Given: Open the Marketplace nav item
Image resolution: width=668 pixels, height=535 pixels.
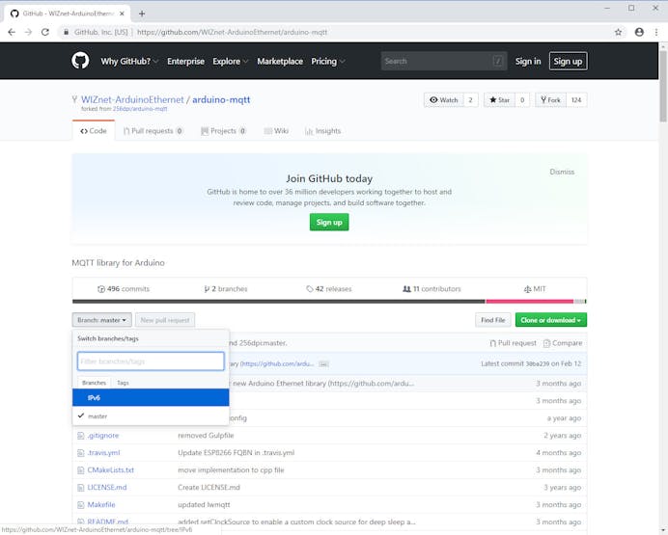Looking at the screenshot, I should click(x=280, y=62).
